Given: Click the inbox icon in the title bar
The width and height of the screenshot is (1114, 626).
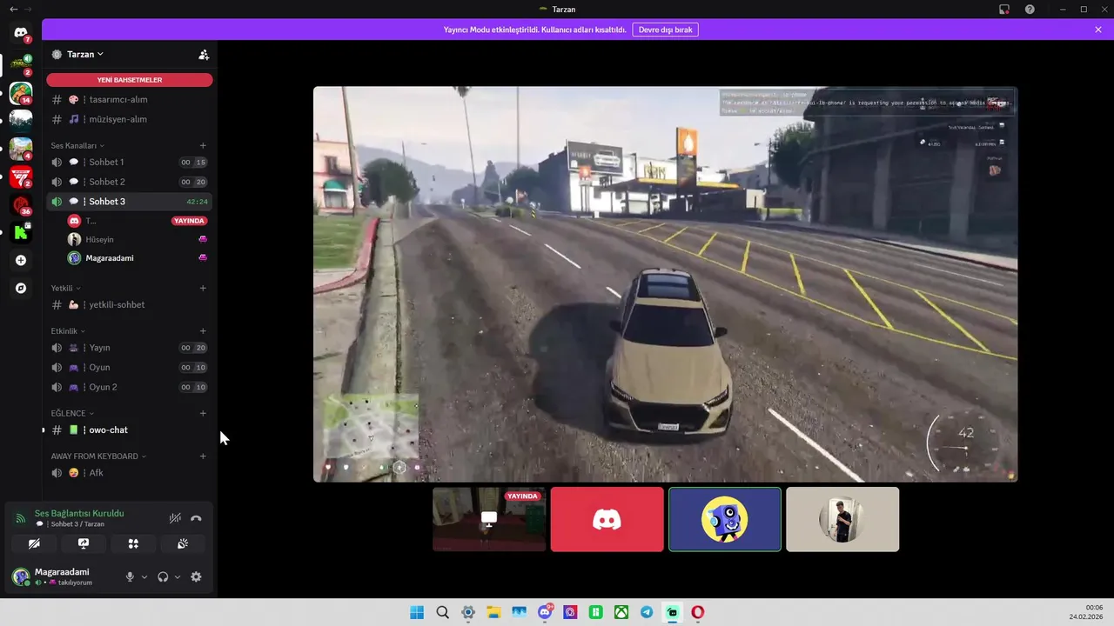Looking at the screenshot, I should 1003,9.
